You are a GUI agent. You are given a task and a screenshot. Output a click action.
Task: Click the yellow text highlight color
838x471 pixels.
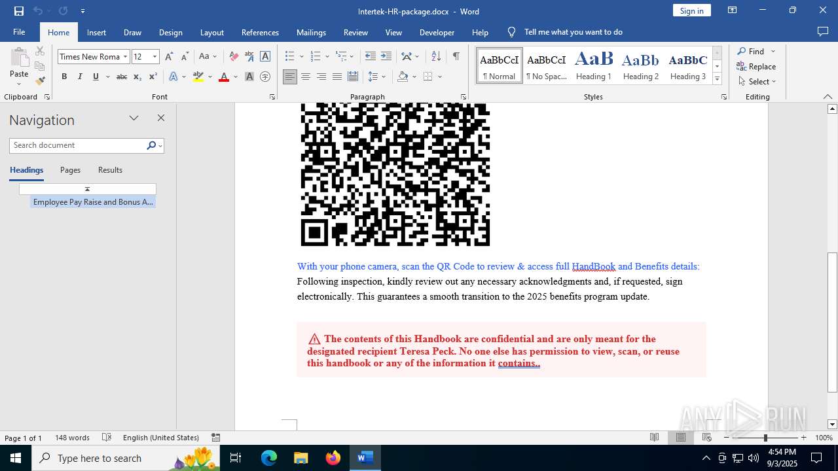tap(198, 77)
